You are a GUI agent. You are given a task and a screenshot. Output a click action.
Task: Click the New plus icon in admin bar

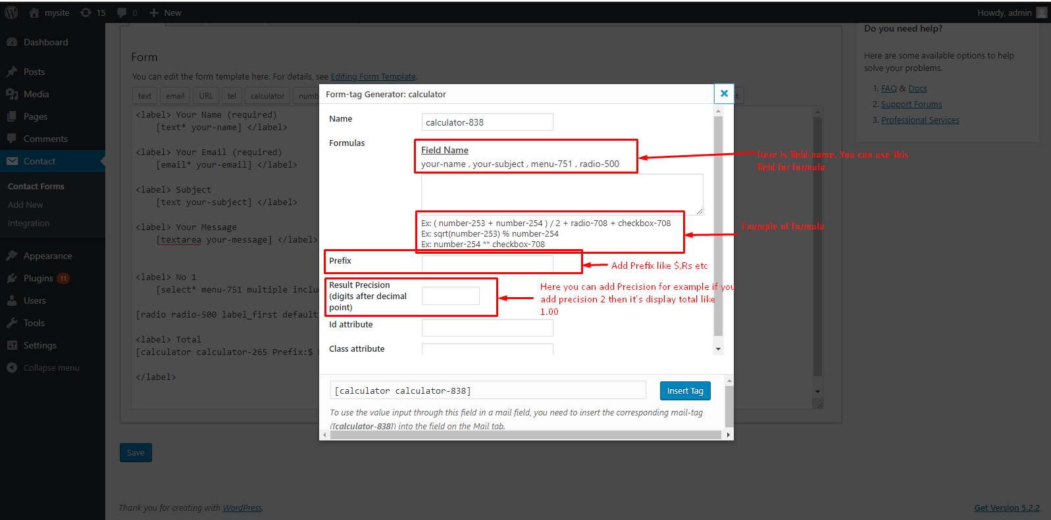pos(154,12)
